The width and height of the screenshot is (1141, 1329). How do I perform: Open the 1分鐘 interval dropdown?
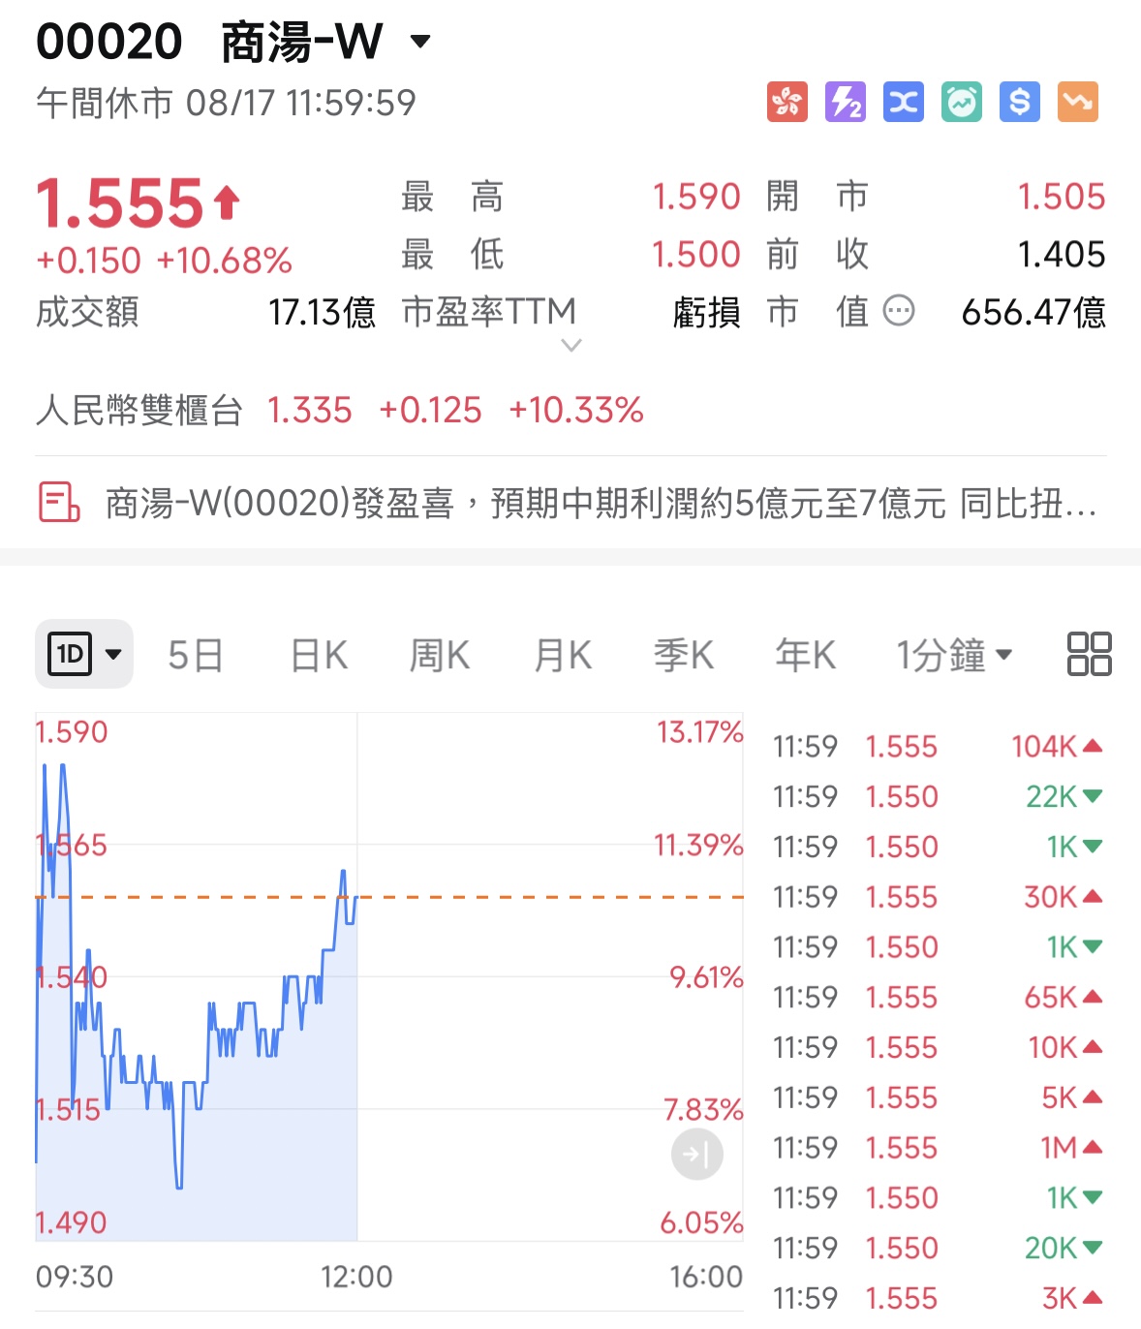tap(954, 656)
